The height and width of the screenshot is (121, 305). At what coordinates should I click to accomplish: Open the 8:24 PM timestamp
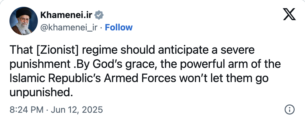point(26,110)
